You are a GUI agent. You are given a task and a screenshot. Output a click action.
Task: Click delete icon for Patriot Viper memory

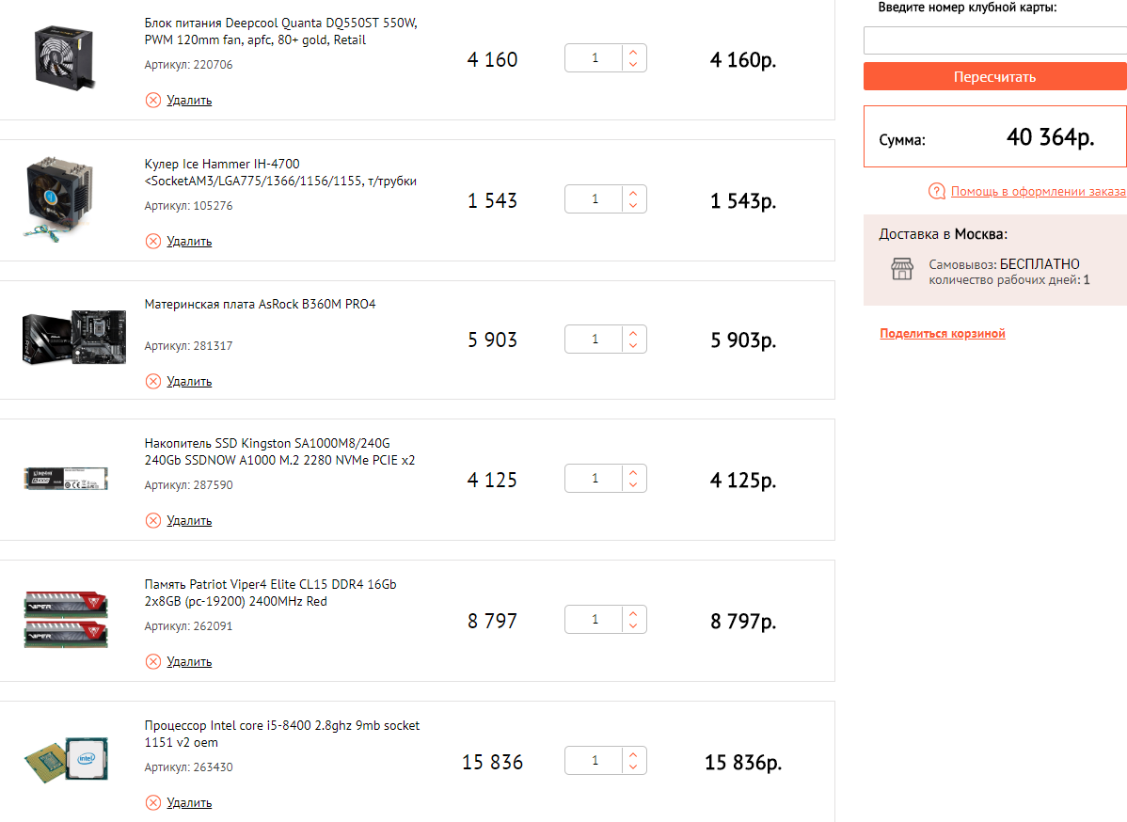(153, 661)
